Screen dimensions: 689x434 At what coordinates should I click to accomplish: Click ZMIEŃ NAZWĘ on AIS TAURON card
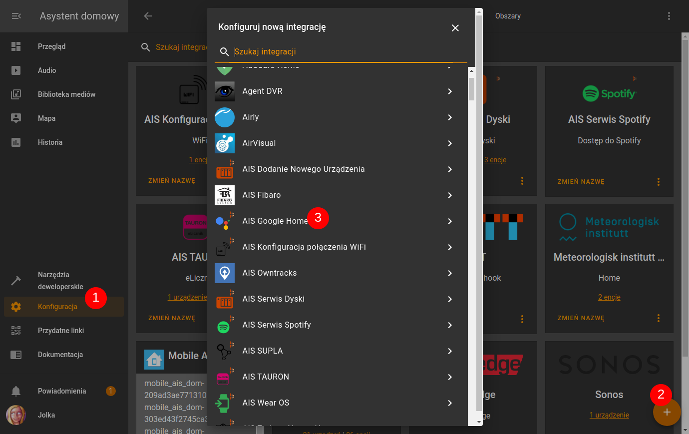(x=172, y=318)
